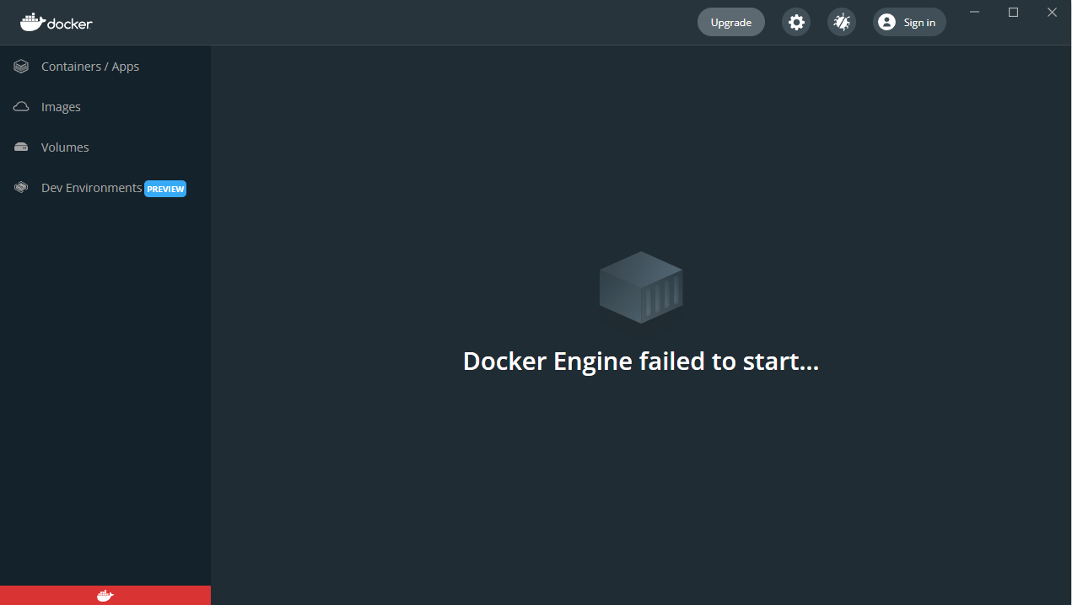The image size is (1072, 605).
Task: Open the Settings gear icon
Action: 796,22
